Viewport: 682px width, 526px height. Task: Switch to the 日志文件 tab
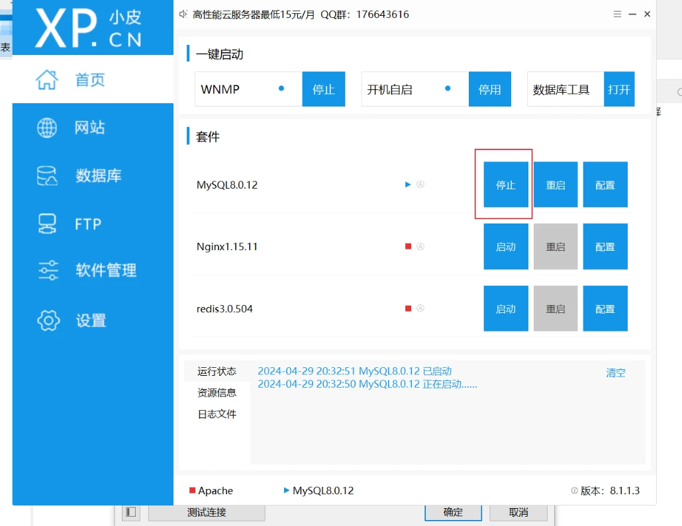click(x=217, y=414)
